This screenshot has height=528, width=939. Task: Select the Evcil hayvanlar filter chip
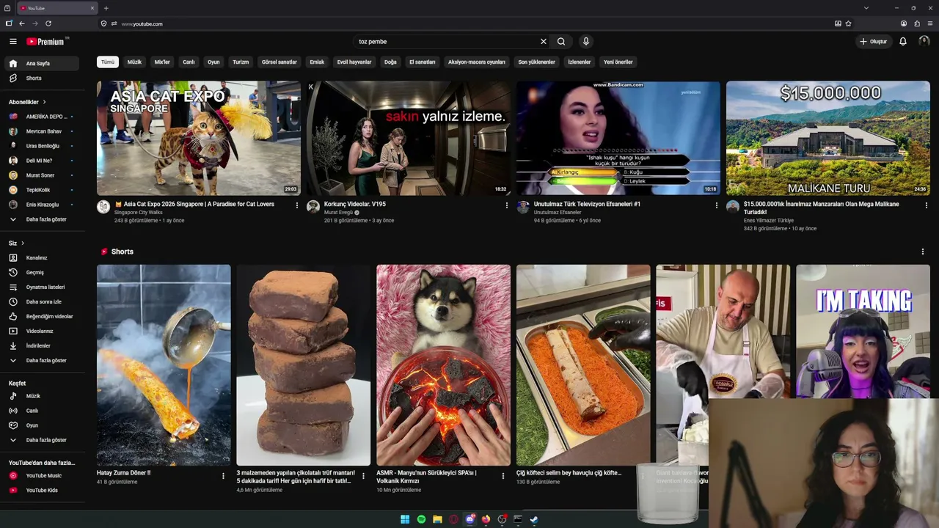[354, 62]
